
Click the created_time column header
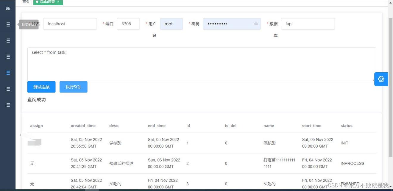click(83, 126)
